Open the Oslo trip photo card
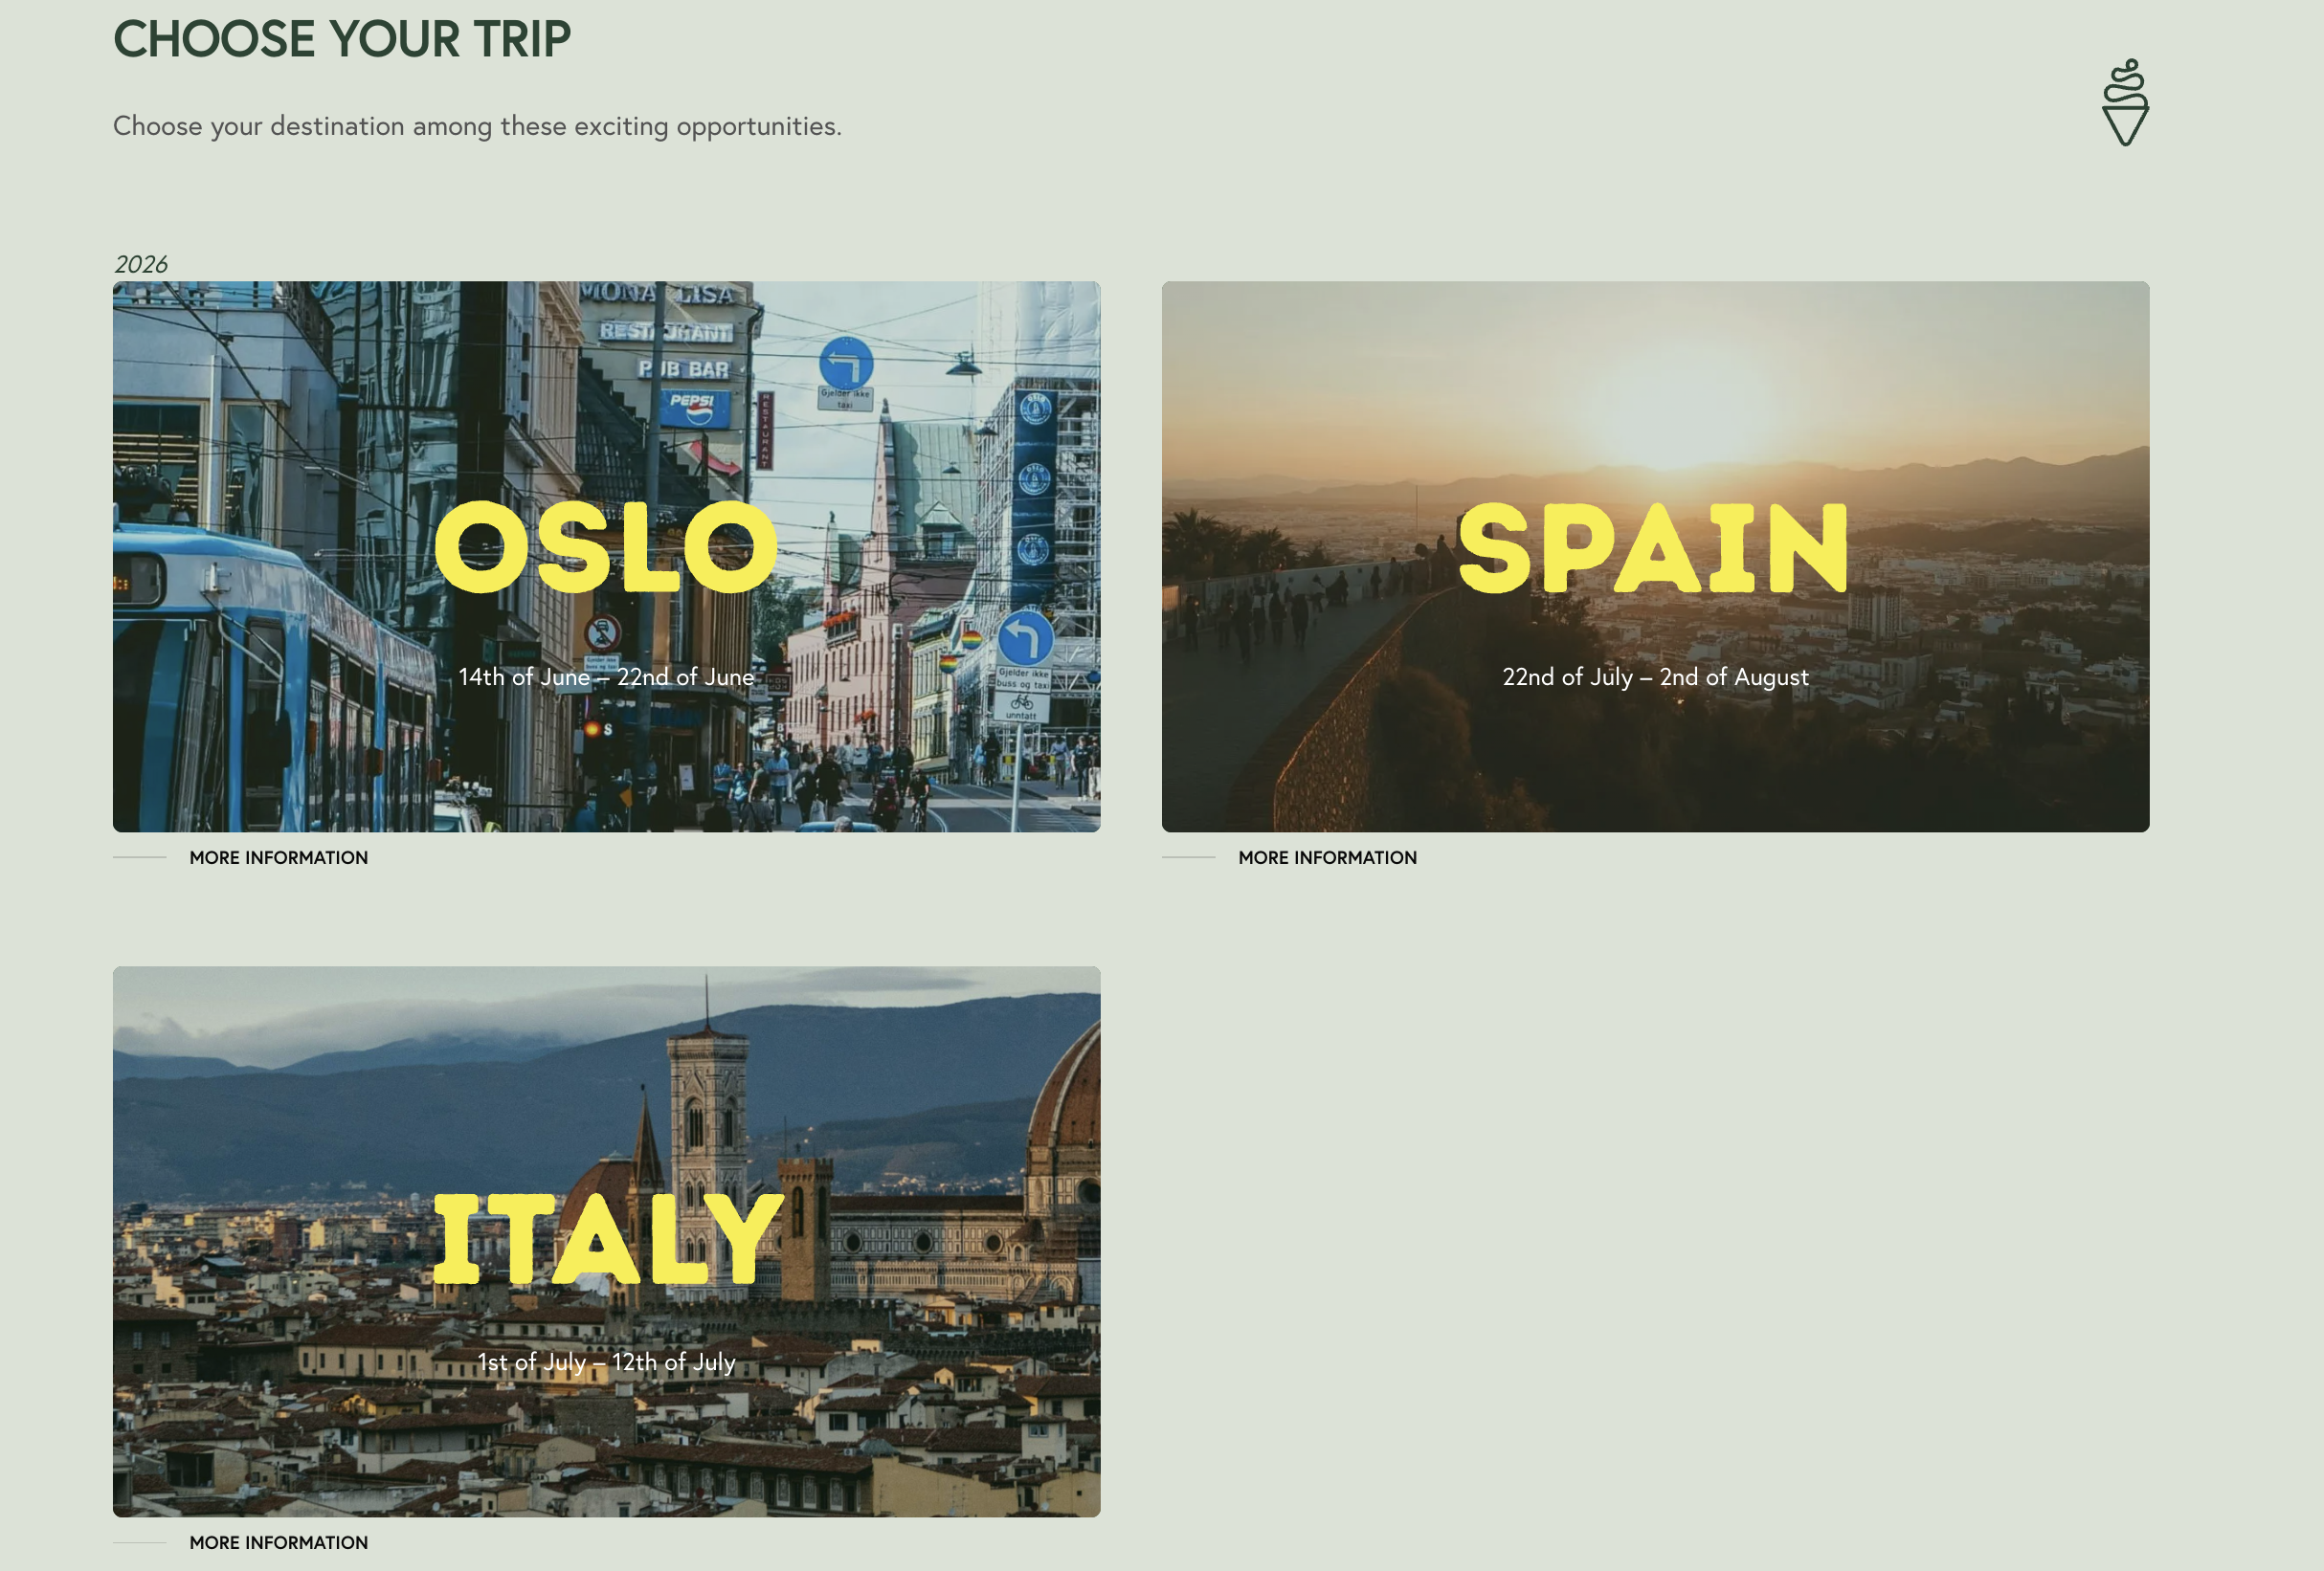Viewport: 2324px width, 1571px height. click(606, 557)
